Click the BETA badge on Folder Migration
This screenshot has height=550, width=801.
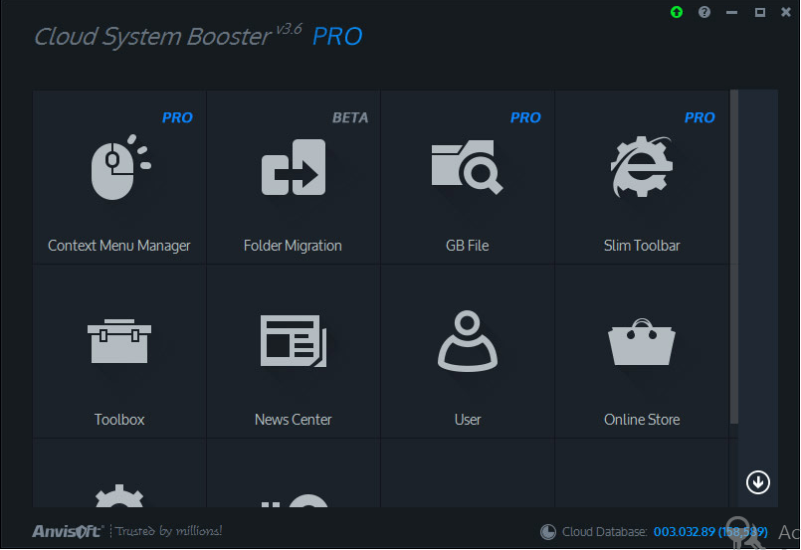point(350,118)
